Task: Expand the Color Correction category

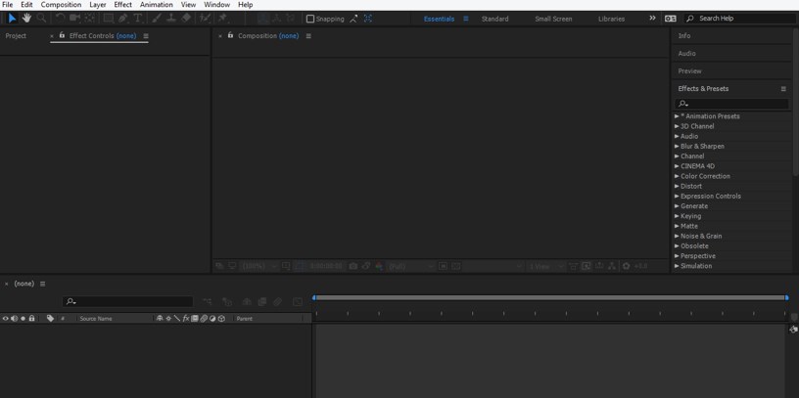Action: [x=677, y=176]
